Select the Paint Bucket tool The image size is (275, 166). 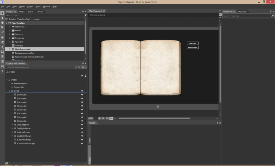2,37
